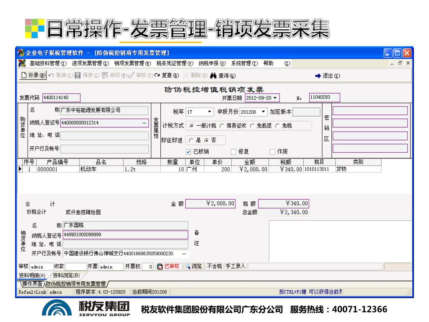Screen dimensions: 429x322
Task: Click the 浏览 magnifier icon
Action: (188, 266)
